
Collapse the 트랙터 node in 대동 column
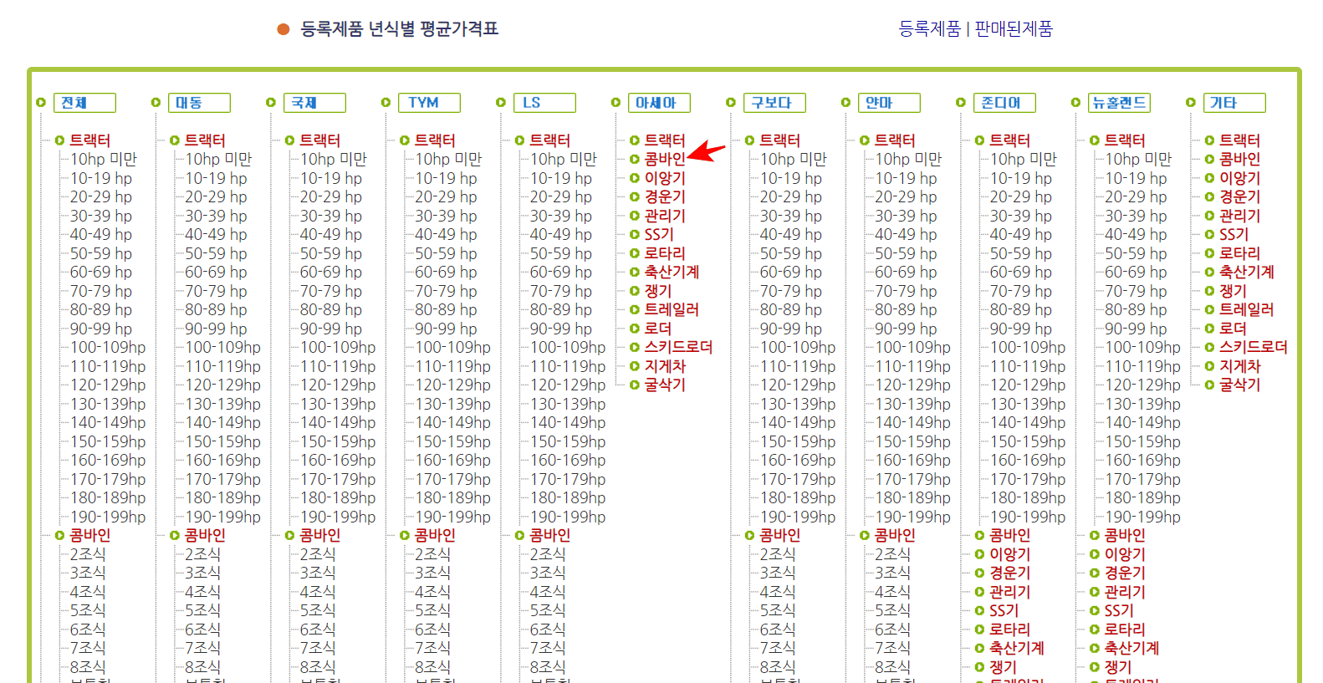pos(174,140)
